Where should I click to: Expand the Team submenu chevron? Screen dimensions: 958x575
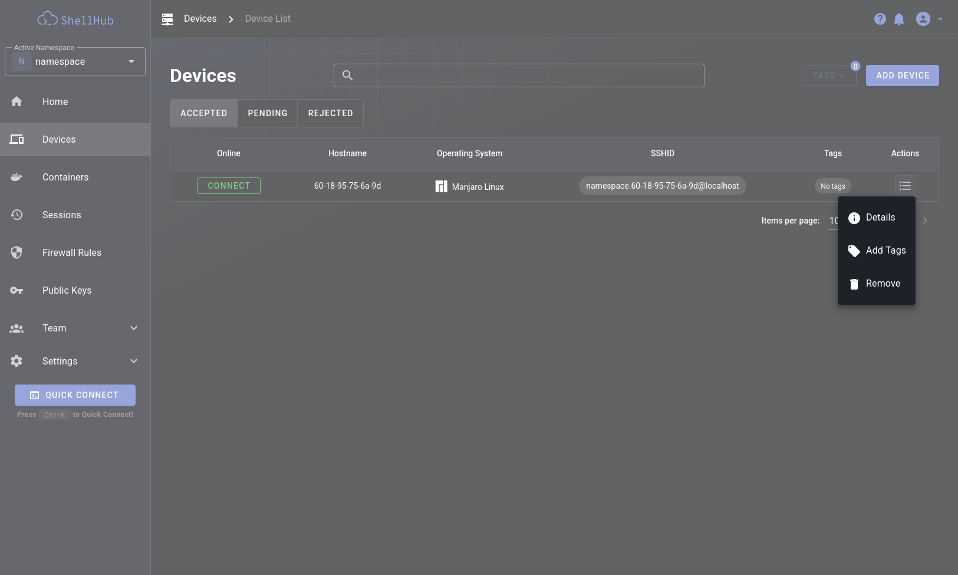pos(134,328)
